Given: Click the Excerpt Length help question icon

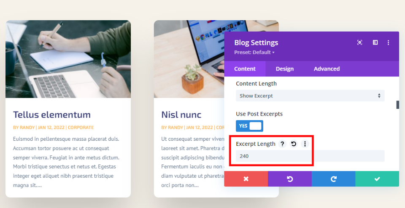Looking at the screenshot, I should [x=282, y=144].
